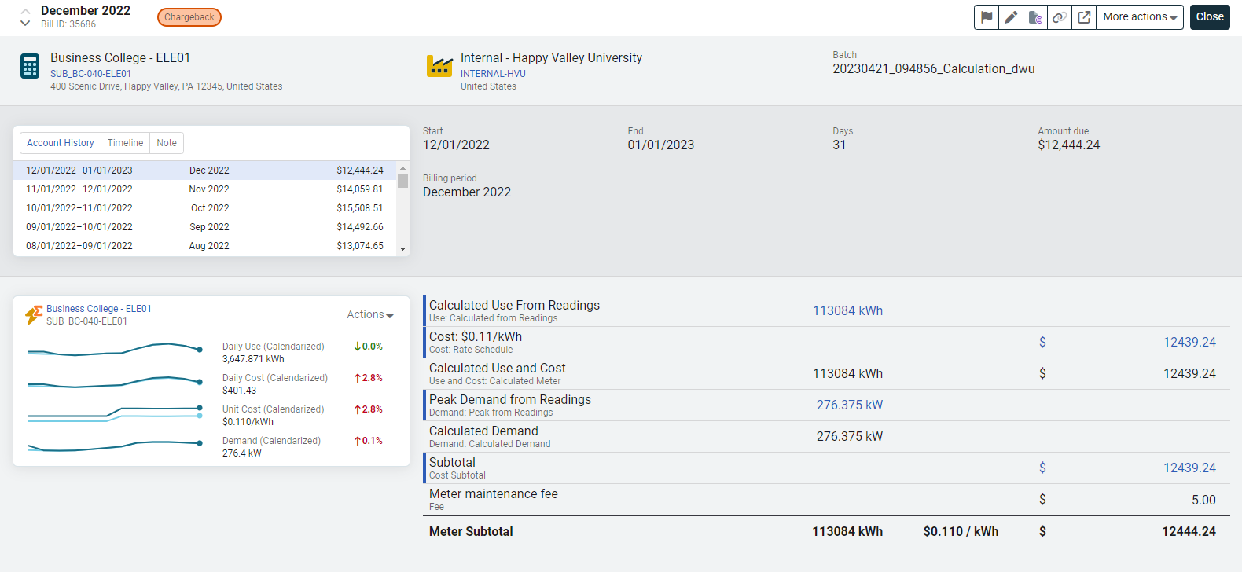Click the Meter maintenance fee line
This screenshot has height=572, width=1242.
826,500
